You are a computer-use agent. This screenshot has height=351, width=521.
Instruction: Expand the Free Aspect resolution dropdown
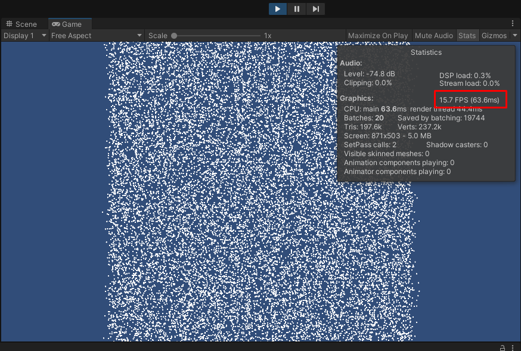[x=96, y=36]
